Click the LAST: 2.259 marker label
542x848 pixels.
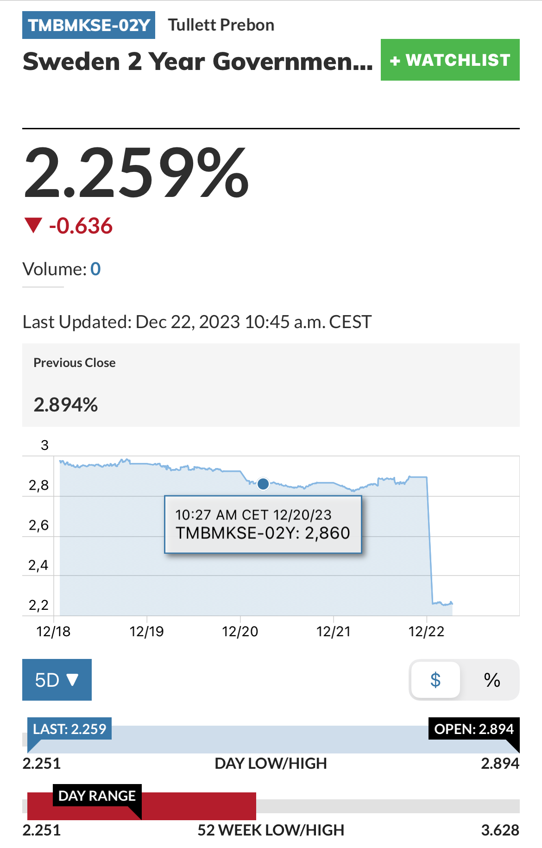tap(69, 729)
